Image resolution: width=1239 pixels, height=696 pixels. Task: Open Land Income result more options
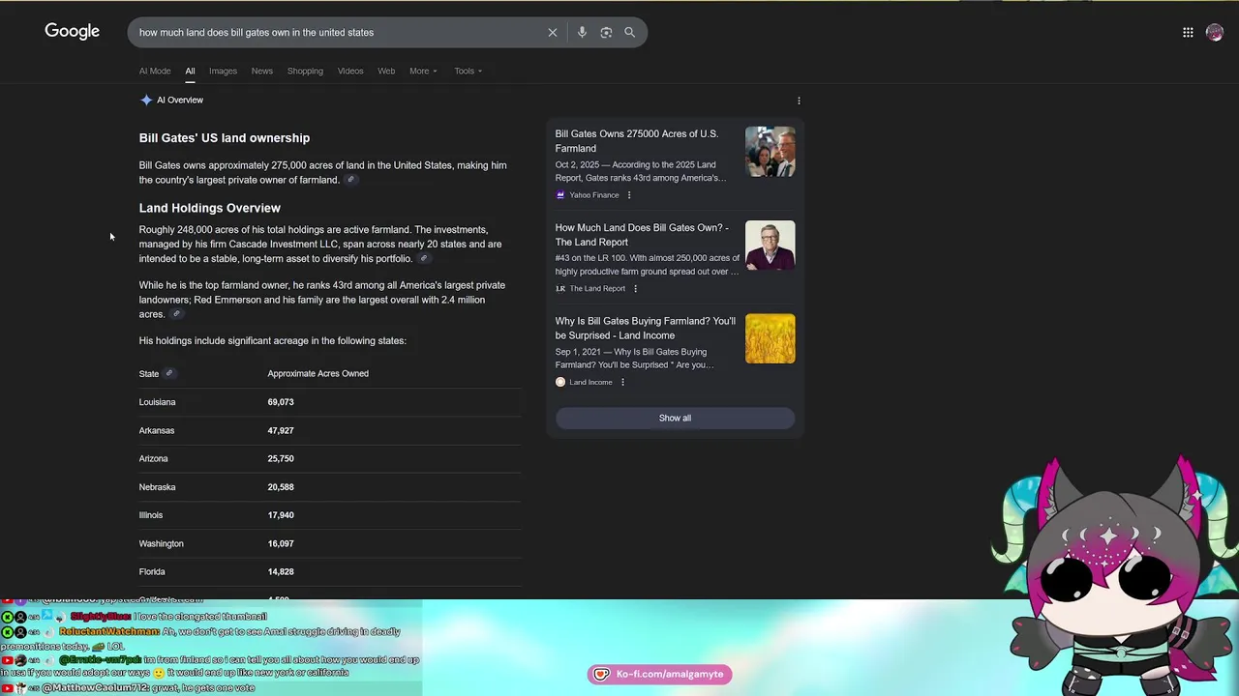pyautogui.click(x=622, y=383)
